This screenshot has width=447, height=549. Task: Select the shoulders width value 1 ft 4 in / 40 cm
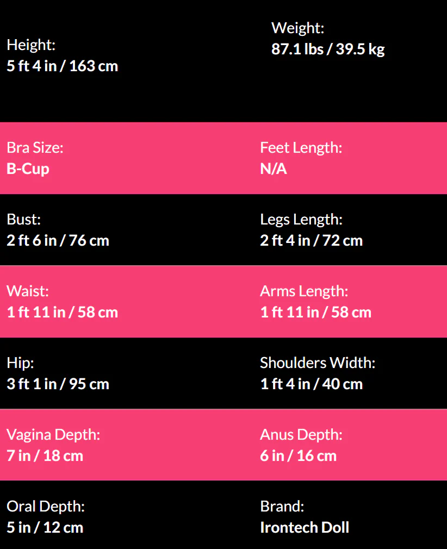(x=311, y=384)
